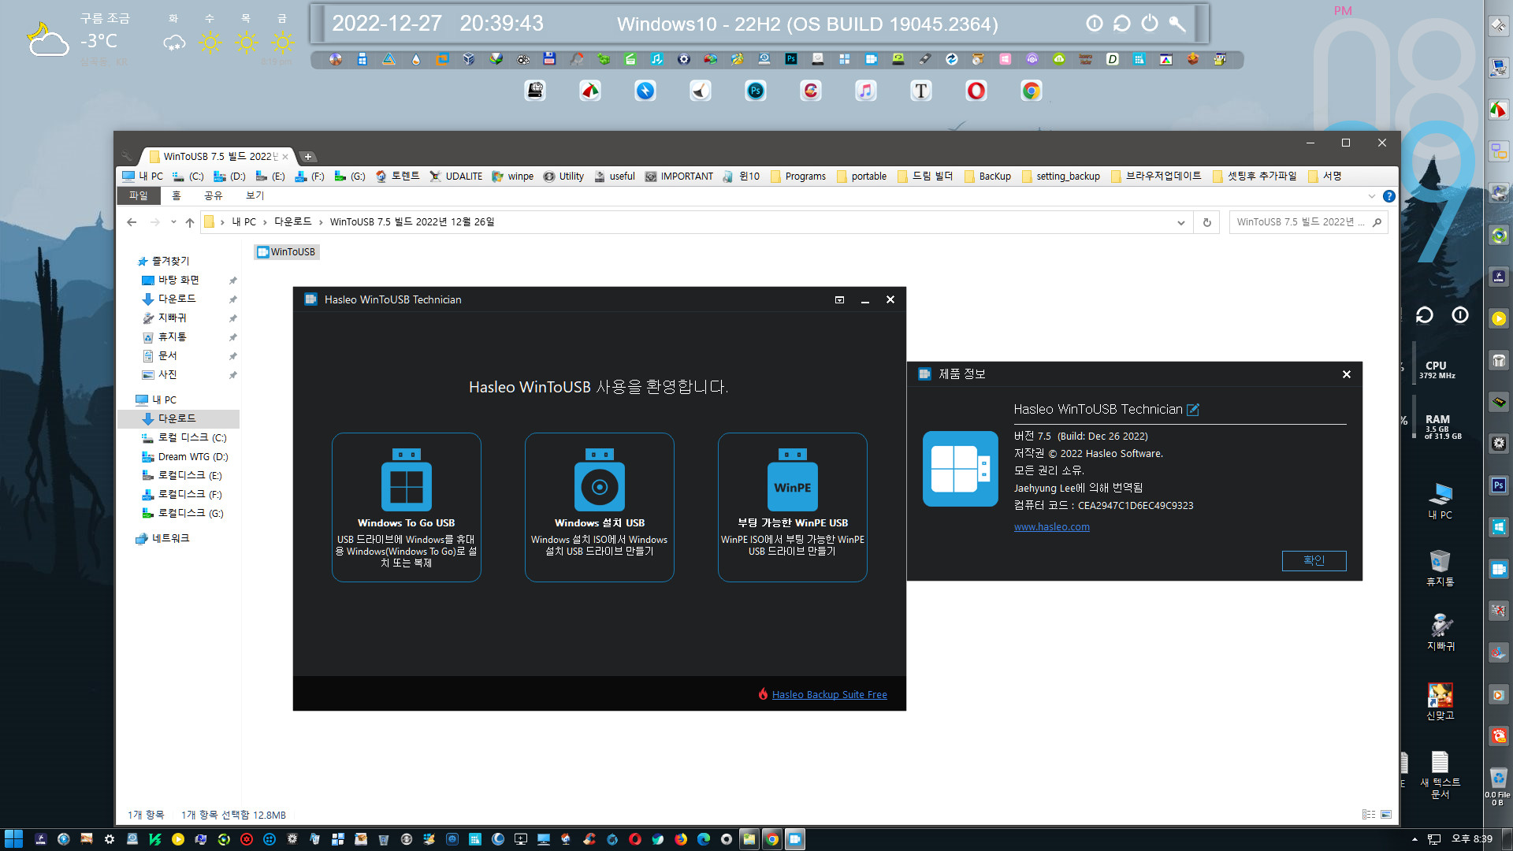Click the edit pencil next to Hasleo WinToUSB Technician
Screen dimensions: 1513x851
[x=1193, y=410]
